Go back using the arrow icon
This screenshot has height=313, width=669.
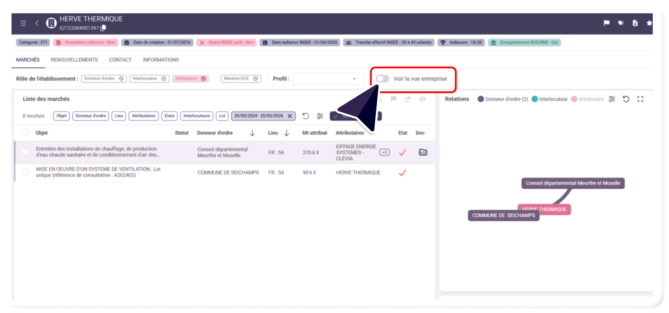(x=37, y=23)
